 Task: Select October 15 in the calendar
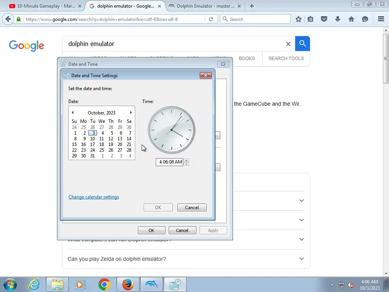pyautogui.click(x=74, y=144)
